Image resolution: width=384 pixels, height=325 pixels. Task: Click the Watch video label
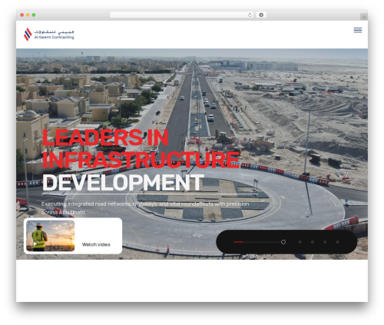coord(96,244)
